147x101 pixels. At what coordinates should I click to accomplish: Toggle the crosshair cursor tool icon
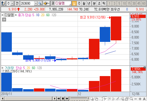pyautogui.click(x=105, y=99)
